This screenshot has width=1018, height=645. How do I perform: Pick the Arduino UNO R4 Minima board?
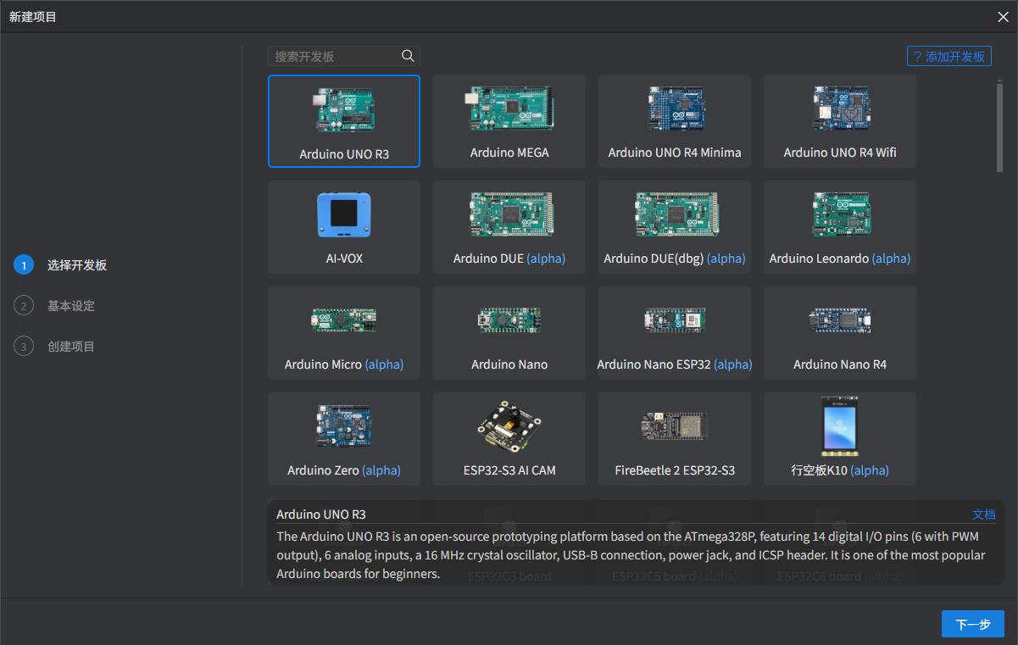[x=675, y=121]
